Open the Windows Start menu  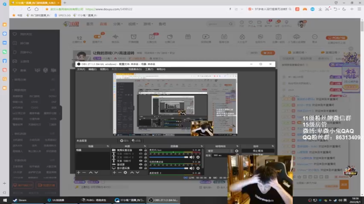click(x=5, y=200)
